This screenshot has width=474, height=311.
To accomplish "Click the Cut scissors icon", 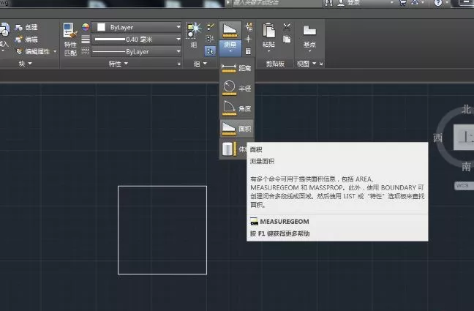I will [x=287, y=28].
